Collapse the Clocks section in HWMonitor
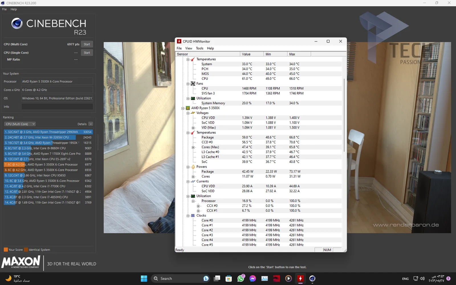Screen dimensions: 456x285 188,216
